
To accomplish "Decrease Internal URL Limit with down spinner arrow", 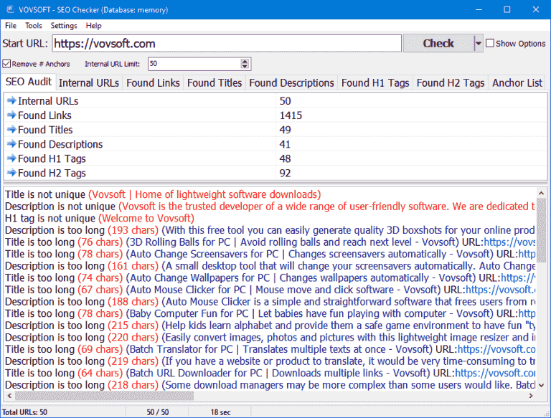I will (x=245, y=67).
